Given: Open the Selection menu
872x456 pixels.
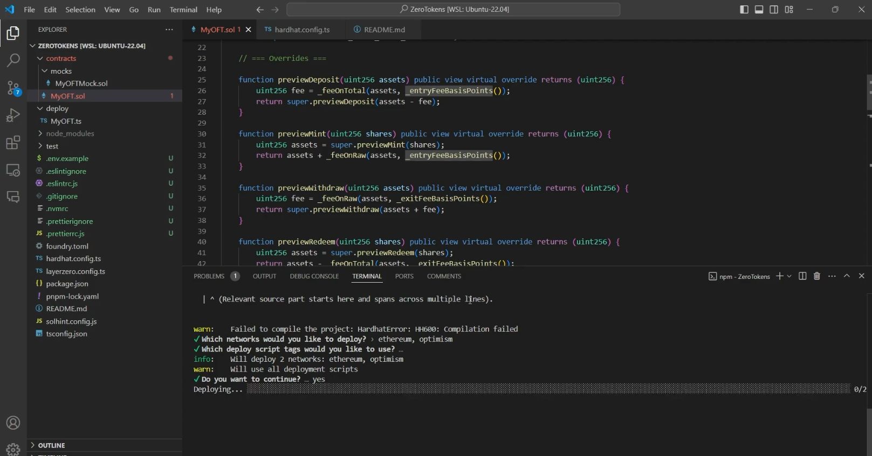Looking at the screenshot, I should point(80,10).
